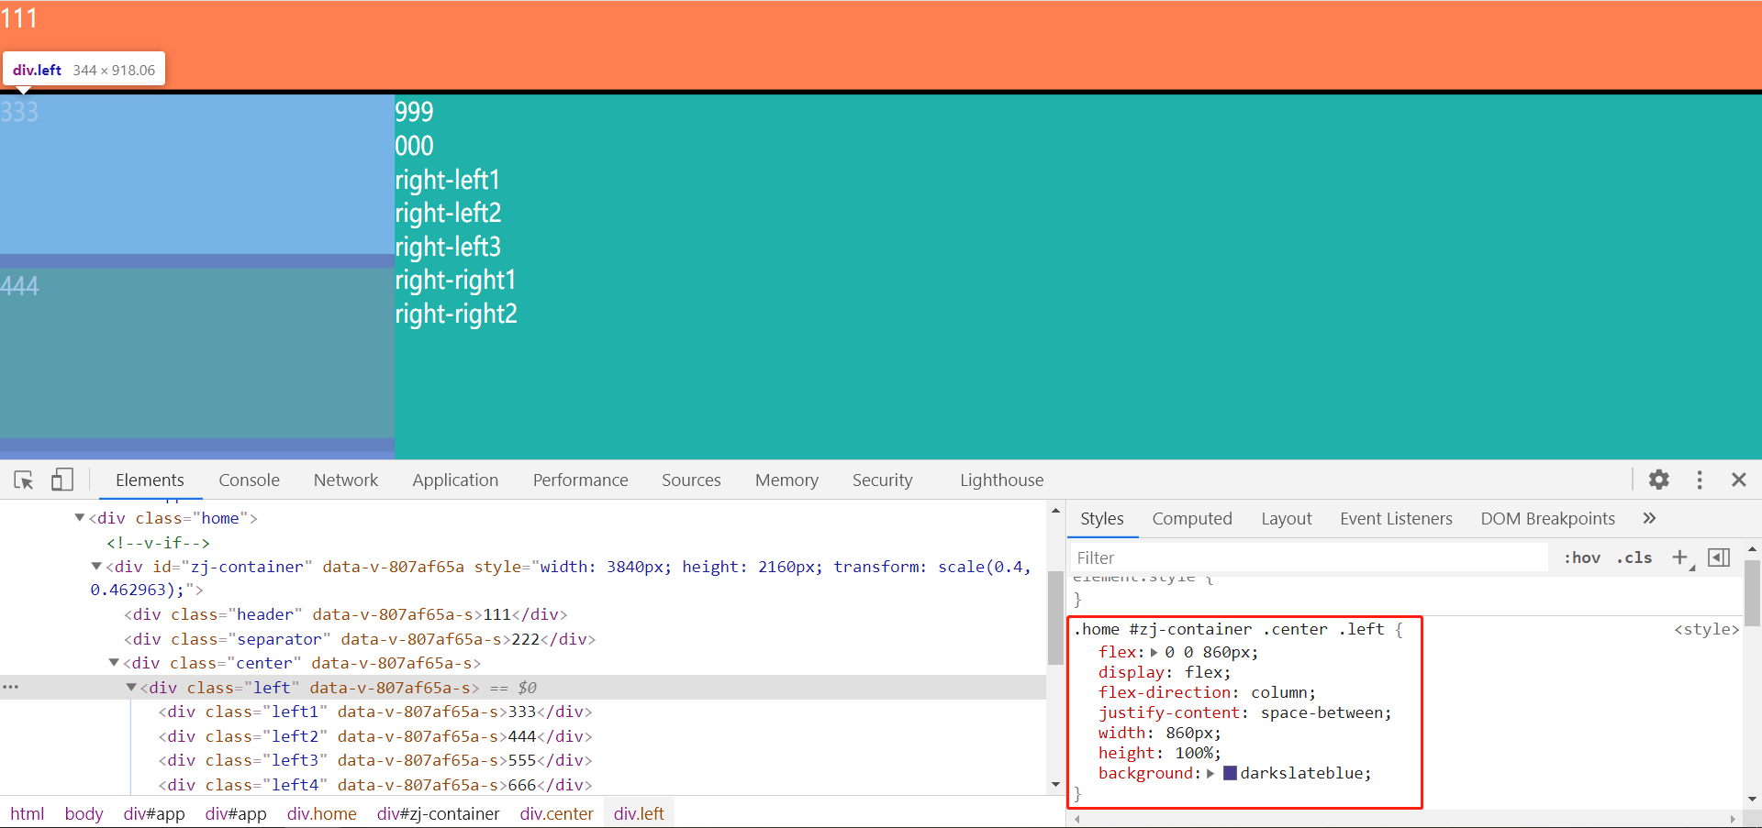Screen dimensions: 1762x828
Task: Open the Event Listeners sub-tab
Action: point(1396,518)
